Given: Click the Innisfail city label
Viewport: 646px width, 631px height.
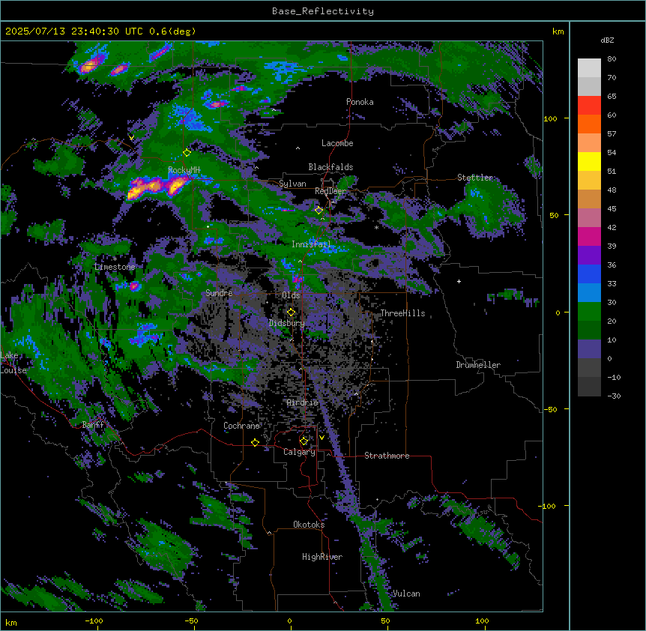Looking at the screenshot, I should point(311,244).
